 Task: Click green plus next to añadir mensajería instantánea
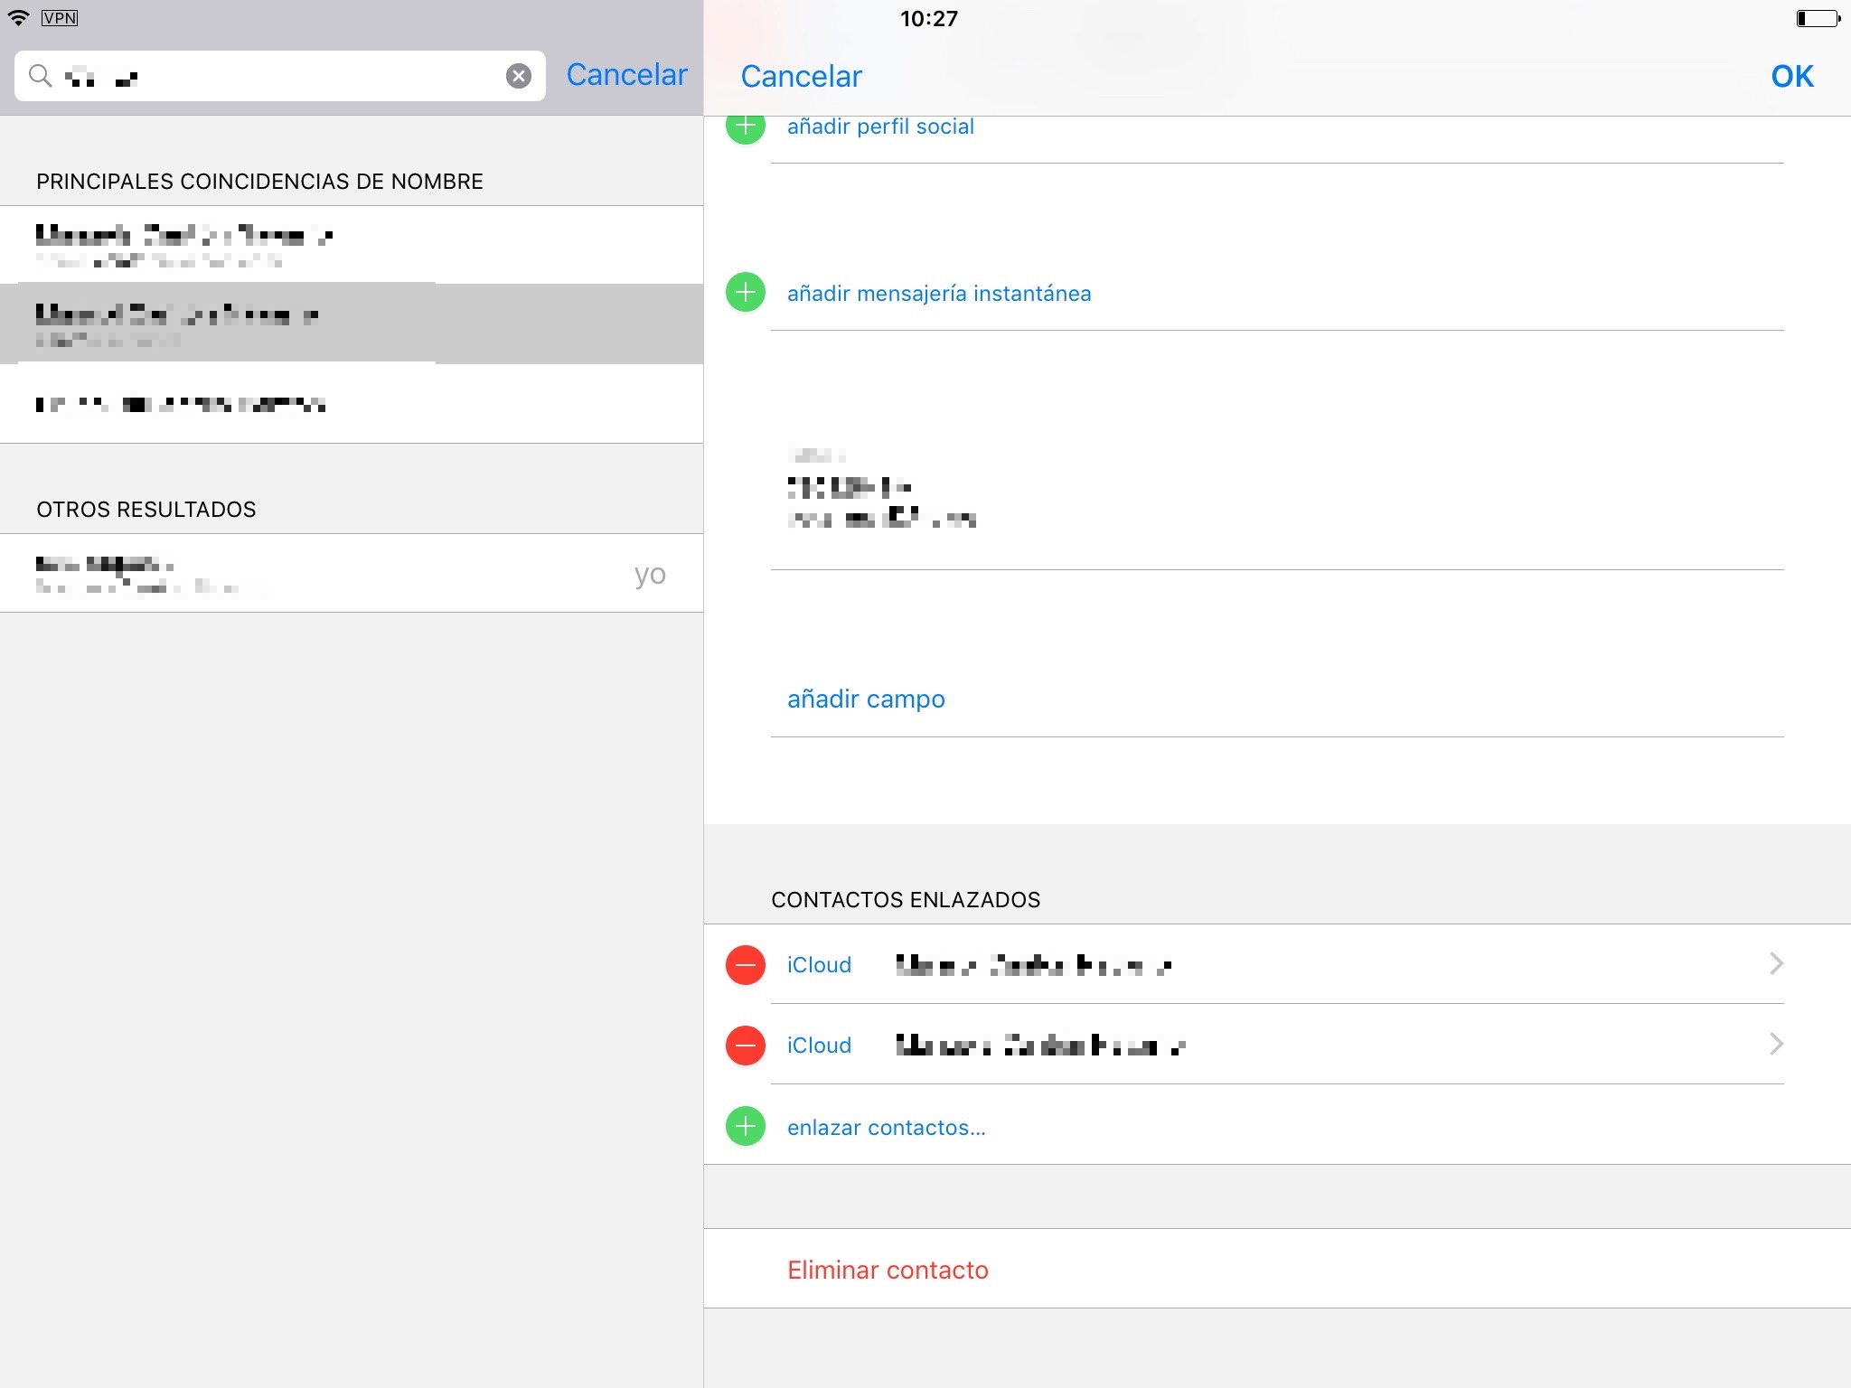tap(746, 293)
